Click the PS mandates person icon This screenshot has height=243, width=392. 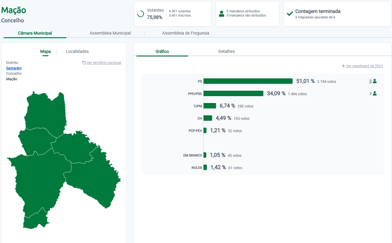click(x=375, y=81)
